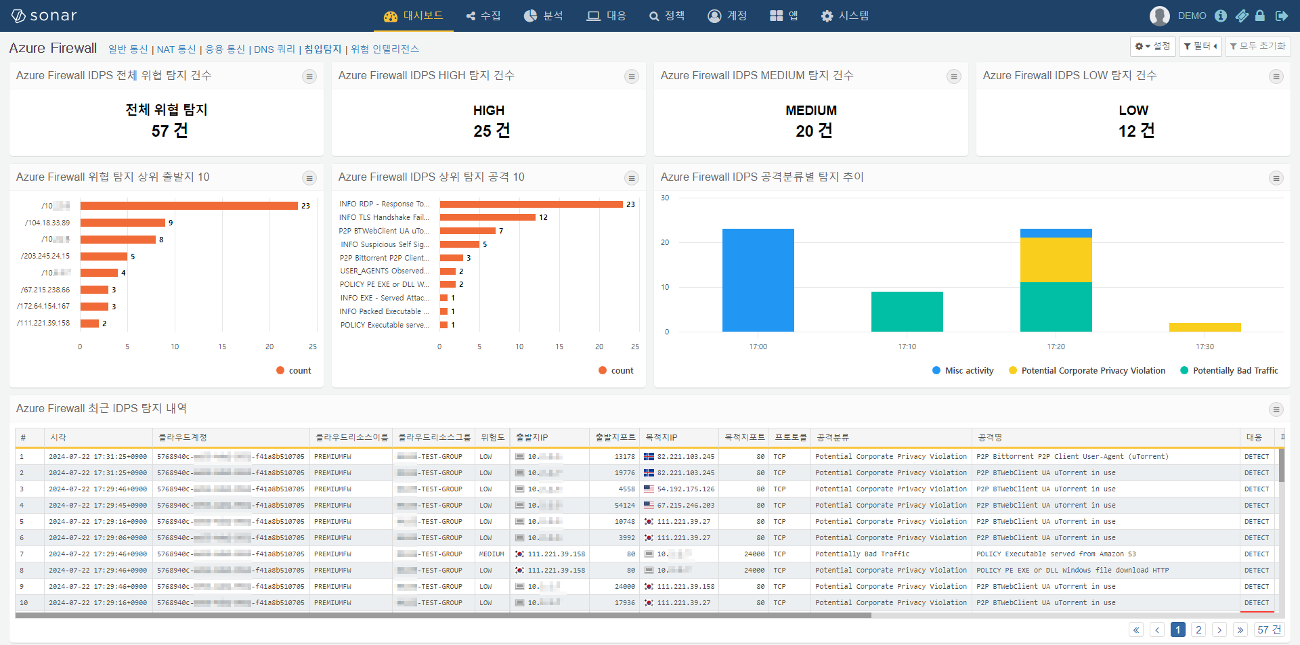Open menu of 공격분류별 탐지 추이 widget
1300x645 pixels.
pos(1276,178)
